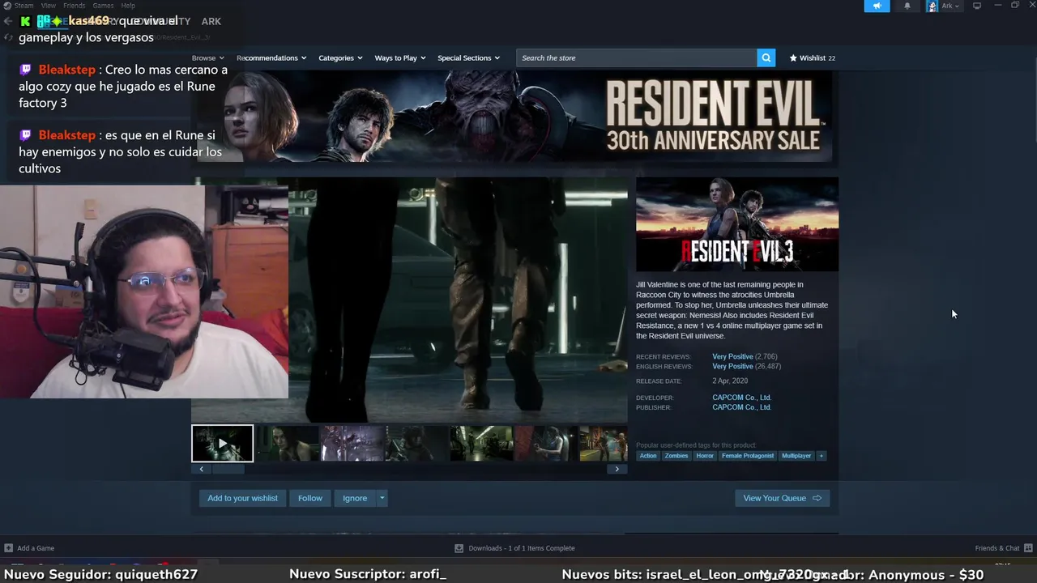Open the notifications bell
The height and width of the screenshot is (583, 1037).
click(907, 6)
